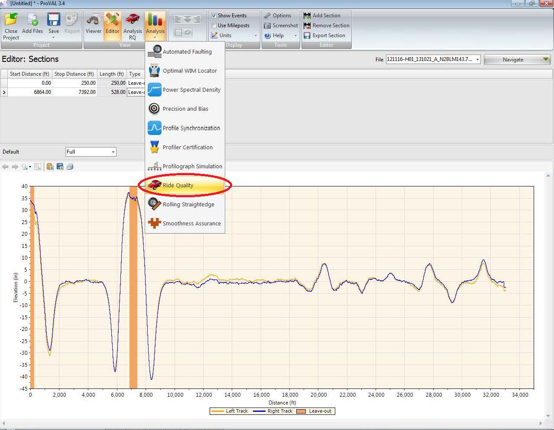The width and height of the screenshot is (554, 430).
Task: Expand the Save dropdown arrow
Action: click(54, 38)
